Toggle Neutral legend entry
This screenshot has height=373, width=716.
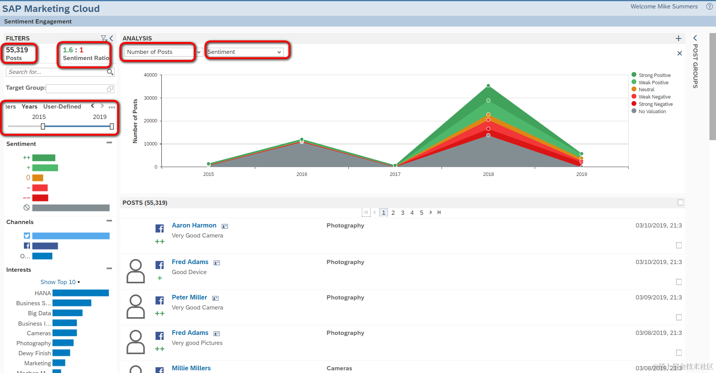[643, 90]
